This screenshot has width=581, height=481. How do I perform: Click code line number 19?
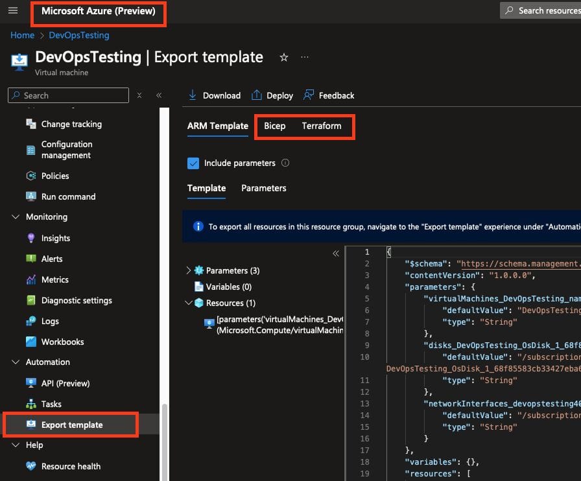364,474
